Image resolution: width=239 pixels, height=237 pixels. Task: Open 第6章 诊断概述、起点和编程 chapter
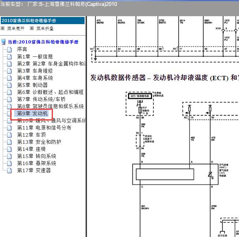click(50, 92)
